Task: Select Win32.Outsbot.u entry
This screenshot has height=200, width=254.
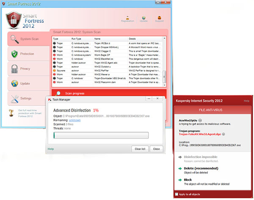Action: (x=107, y=67)
